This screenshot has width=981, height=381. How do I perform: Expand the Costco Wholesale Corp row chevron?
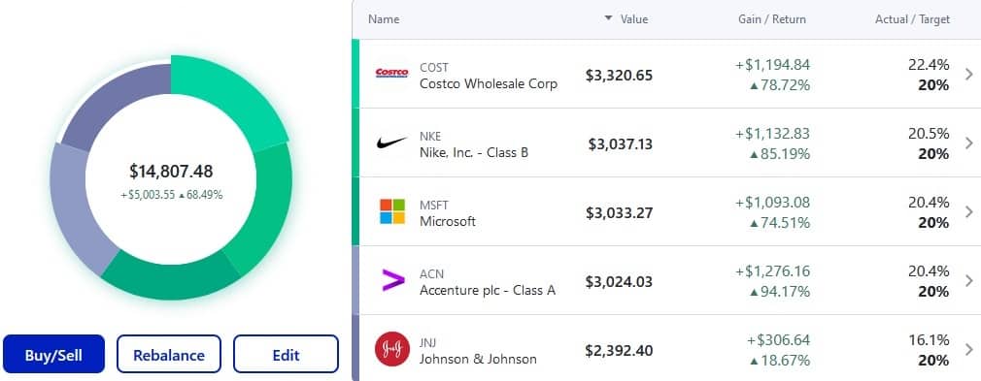click(969, 75)
